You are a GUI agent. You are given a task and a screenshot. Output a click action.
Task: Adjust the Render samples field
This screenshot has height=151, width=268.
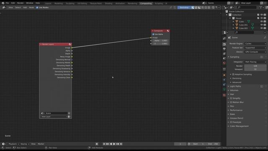pyautogui.click(x=255, y=66)
